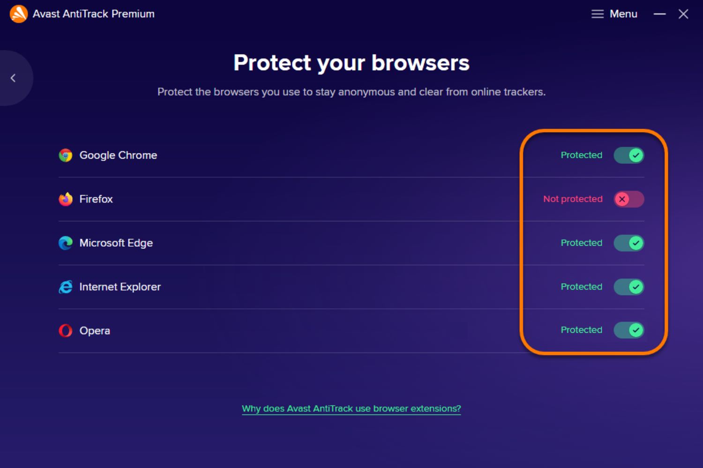Disable protection for Google Chrome
The width and height of the screenshot is (703, 468).
[x=629, y=155]
